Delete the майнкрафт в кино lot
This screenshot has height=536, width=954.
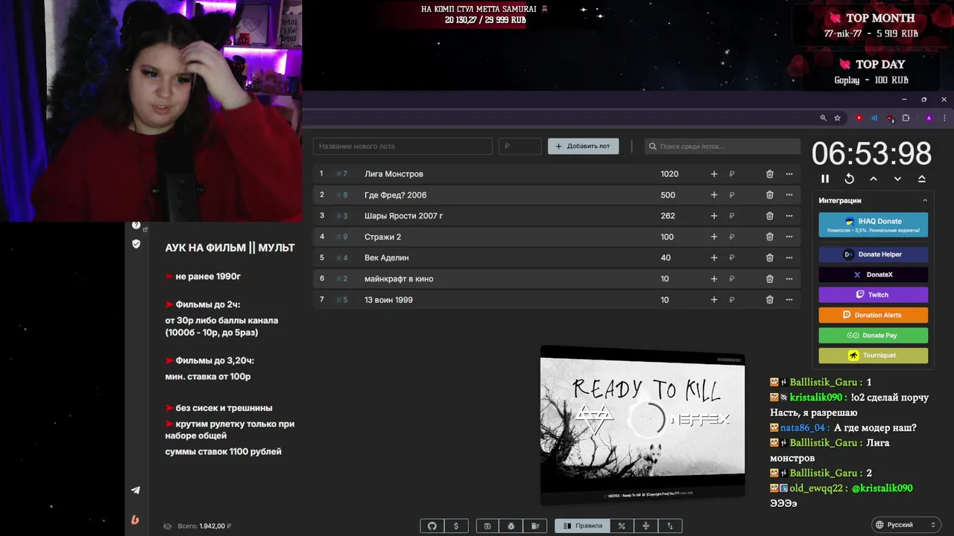770,278
